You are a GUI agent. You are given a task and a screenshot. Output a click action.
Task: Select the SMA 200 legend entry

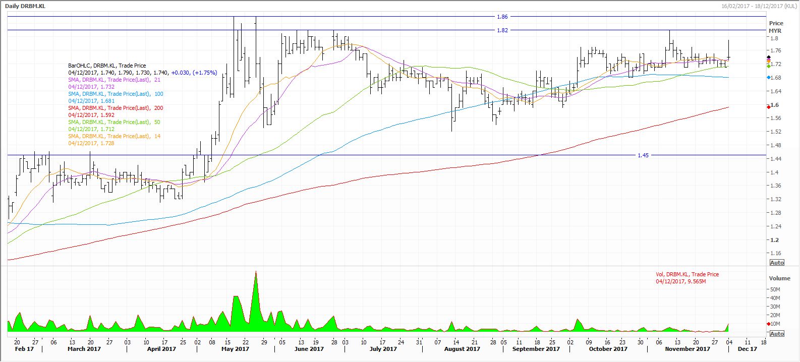(x=116, y=108)
